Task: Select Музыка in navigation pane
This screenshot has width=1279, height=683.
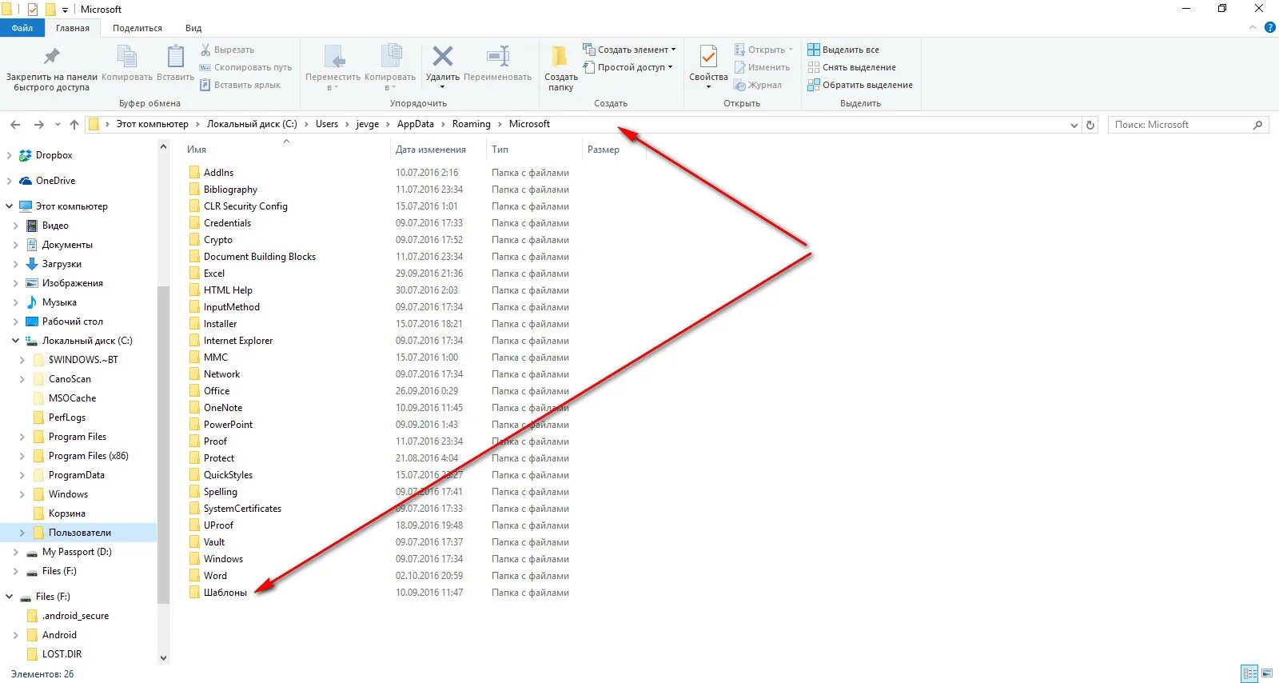Action: 59,302
